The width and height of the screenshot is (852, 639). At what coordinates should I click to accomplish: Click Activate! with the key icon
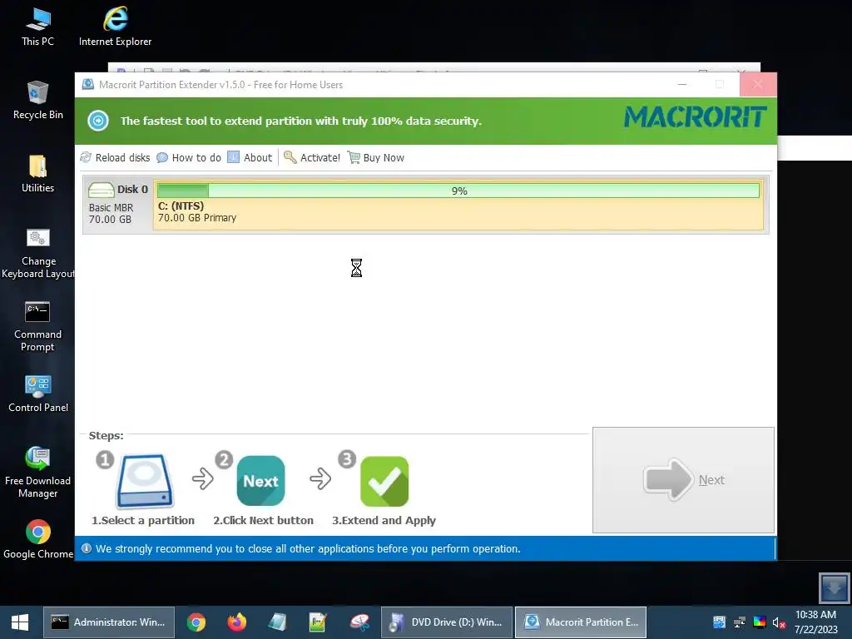(313, 157)
